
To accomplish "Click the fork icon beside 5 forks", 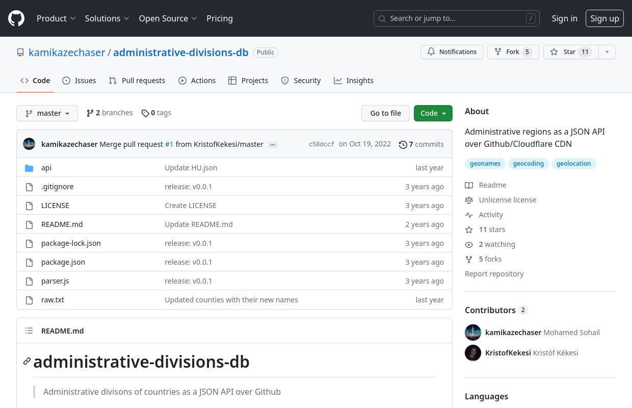I will click(x=469, y=259).
